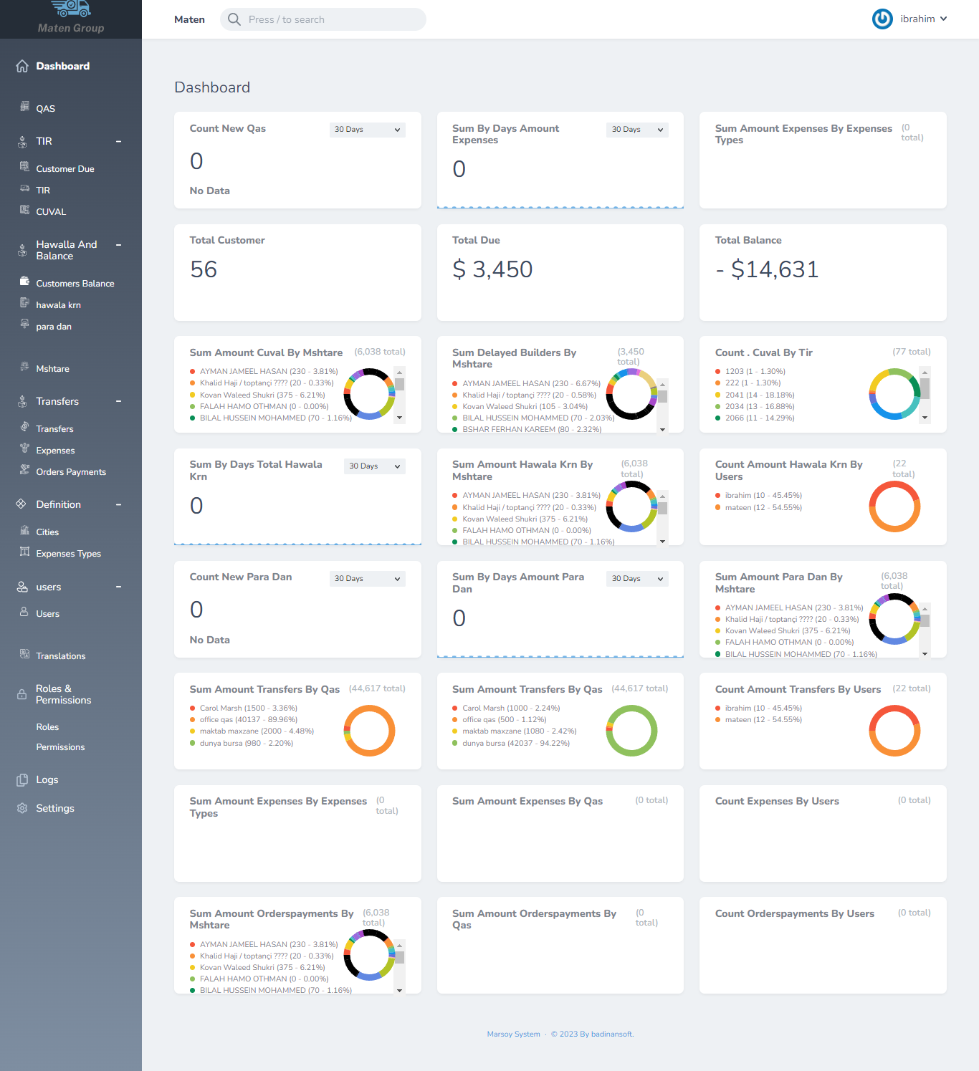The height and width of the screenshot is (1071, 979).
Task: Click the Maten header title link
Action: [189, 19]
